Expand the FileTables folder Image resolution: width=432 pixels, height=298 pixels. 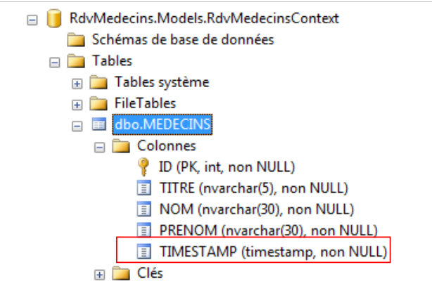pos(77,104)
